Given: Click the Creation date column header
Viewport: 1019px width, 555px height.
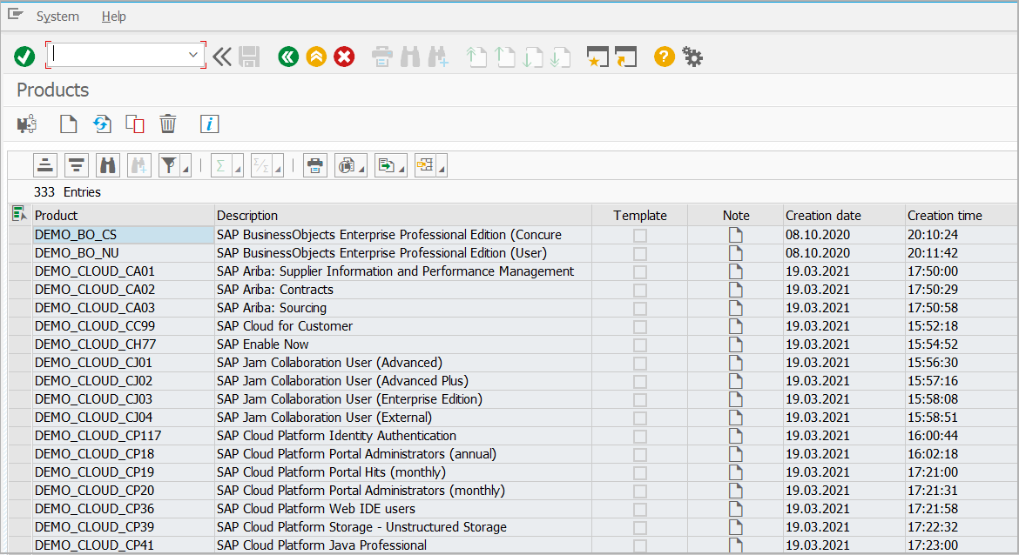Looking at the screenshot, I should (844, 216).
